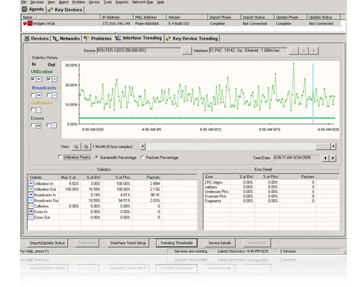Click the Networks tab icon
The height and width of the screenshot is (287, 364).
tap(55, 39)
